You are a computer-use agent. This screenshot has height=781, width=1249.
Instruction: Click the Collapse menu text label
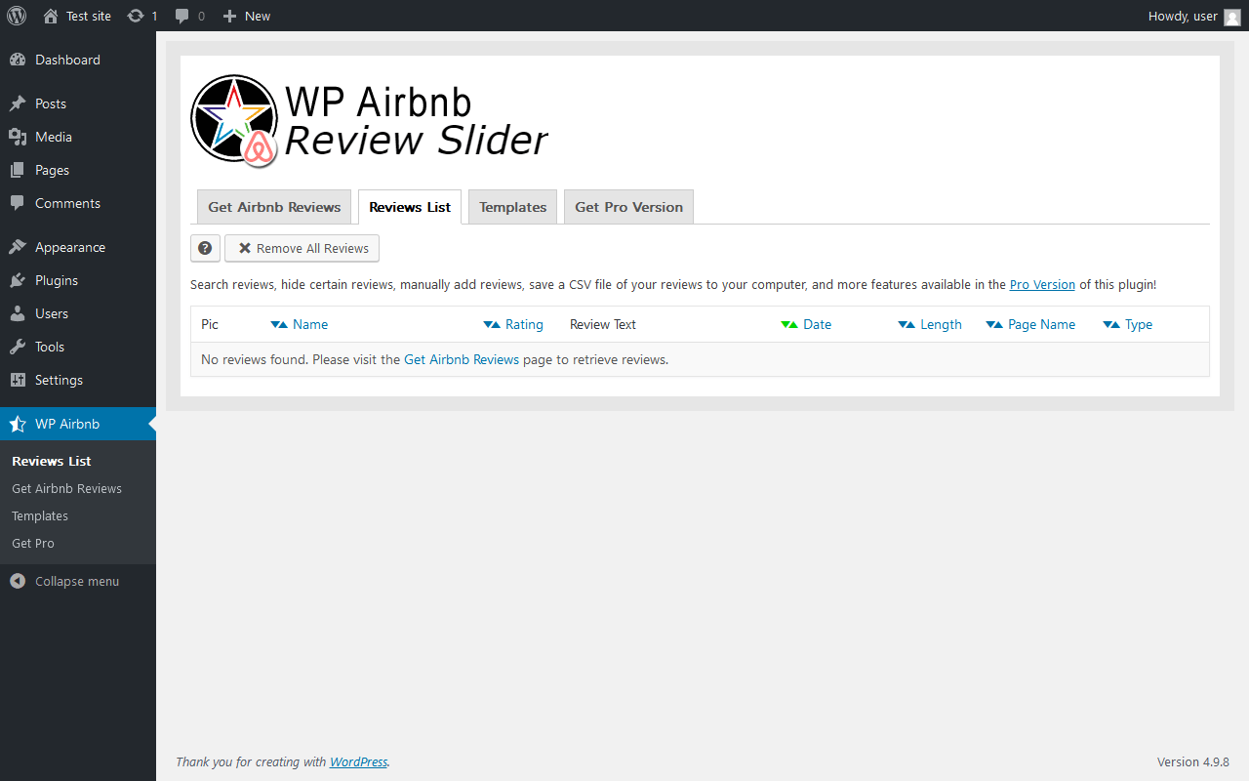pyautogui.click(x=77, y=581)
